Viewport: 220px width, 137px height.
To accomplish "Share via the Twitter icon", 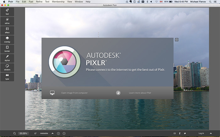I will coord(185,133).
